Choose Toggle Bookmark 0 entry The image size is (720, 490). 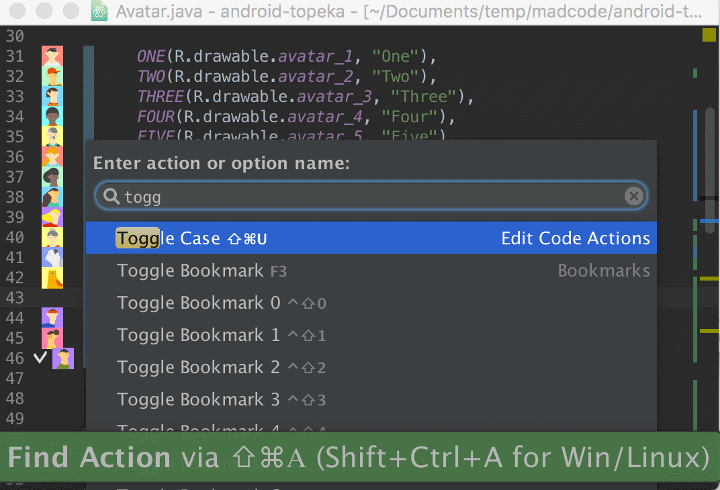coord(371,303)
